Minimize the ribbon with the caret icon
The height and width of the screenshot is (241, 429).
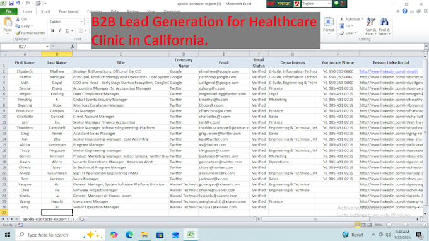(398, 11)
